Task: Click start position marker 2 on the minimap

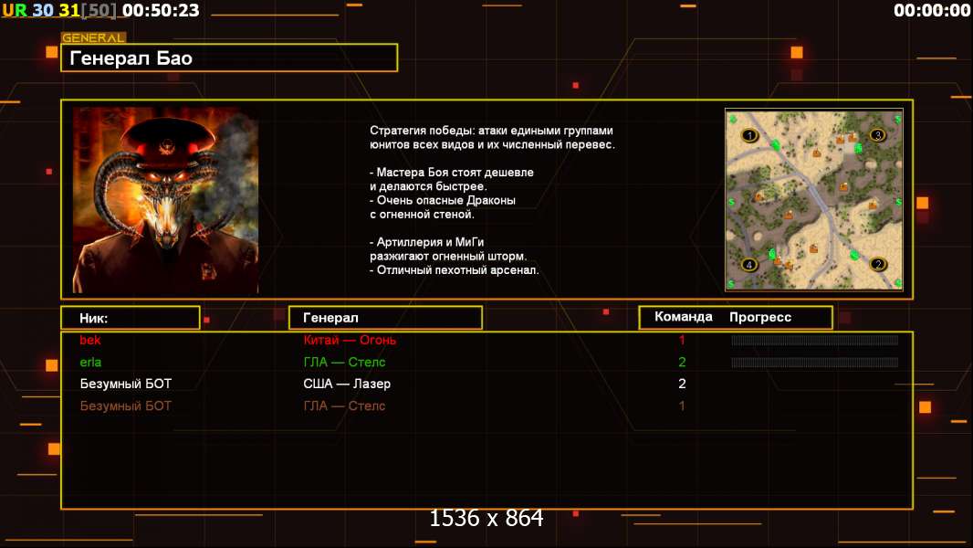Action: coord(877,264)
